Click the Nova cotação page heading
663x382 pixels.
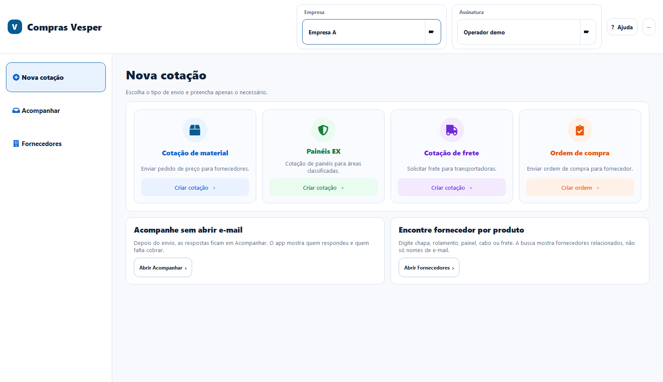(x=166, y=75)
